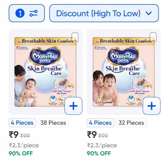
Task: Select 38 Pieces variant option
Action: click(53, 123)
